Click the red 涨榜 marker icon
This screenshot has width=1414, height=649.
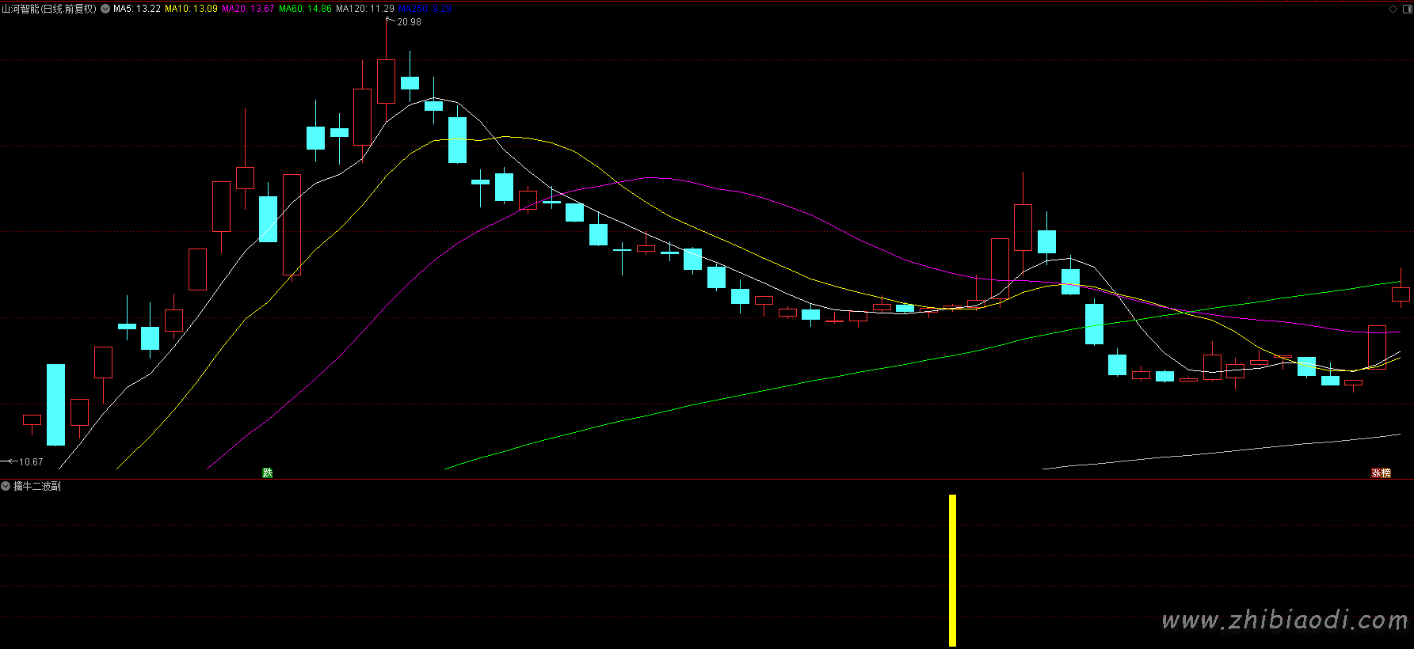pyautogui.click(x=1381, y=473)
